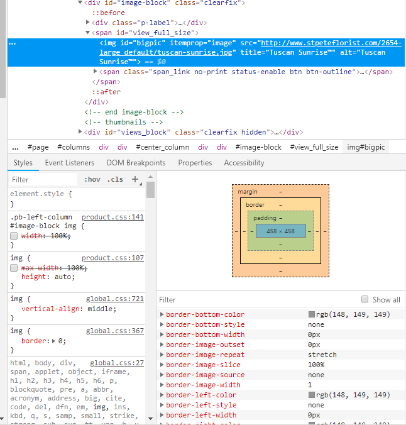Click the ellipsis at start of breadcrumb bar

click(x=15, y=147)
